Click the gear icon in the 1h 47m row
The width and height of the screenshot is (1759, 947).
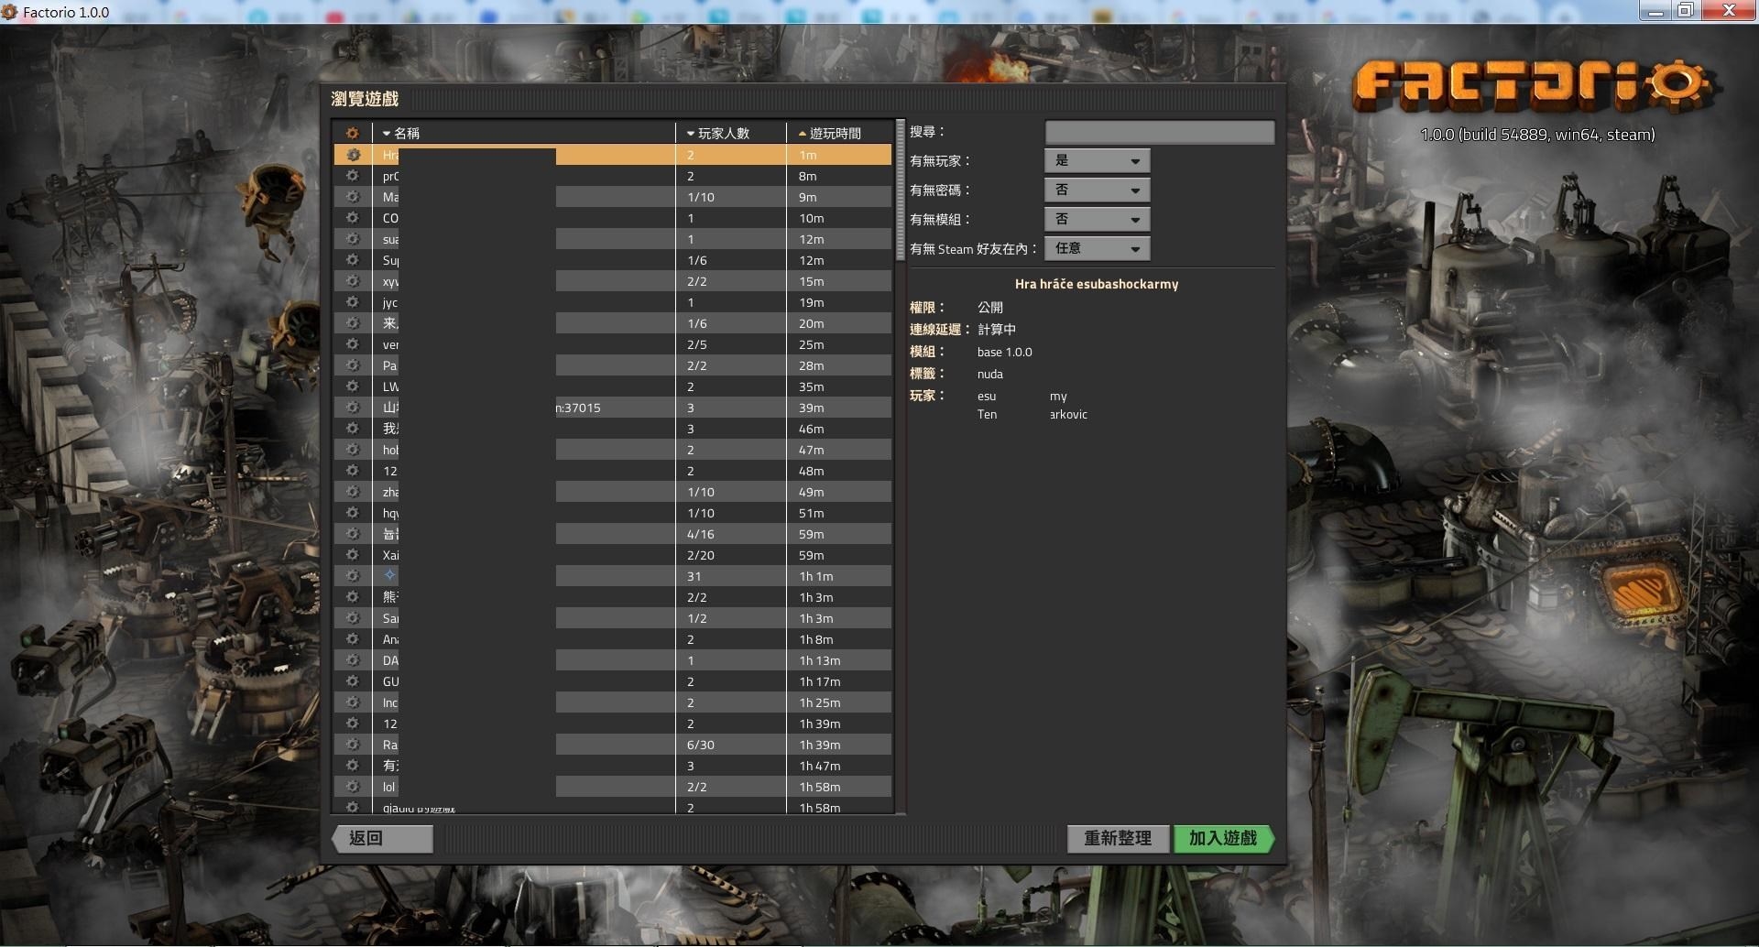pos(353,766)
